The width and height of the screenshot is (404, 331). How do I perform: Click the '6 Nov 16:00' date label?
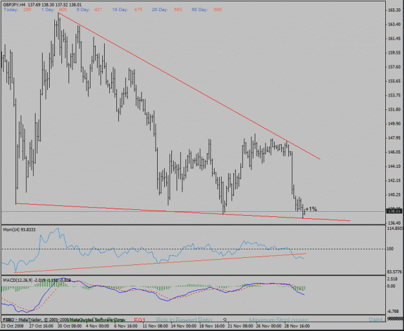point(126,326)
